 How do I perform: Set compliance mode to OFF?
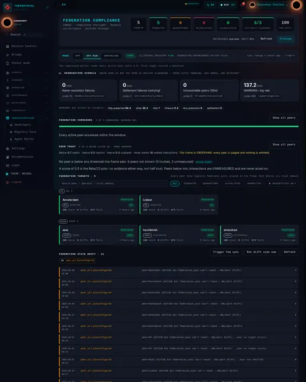[78, 55]
